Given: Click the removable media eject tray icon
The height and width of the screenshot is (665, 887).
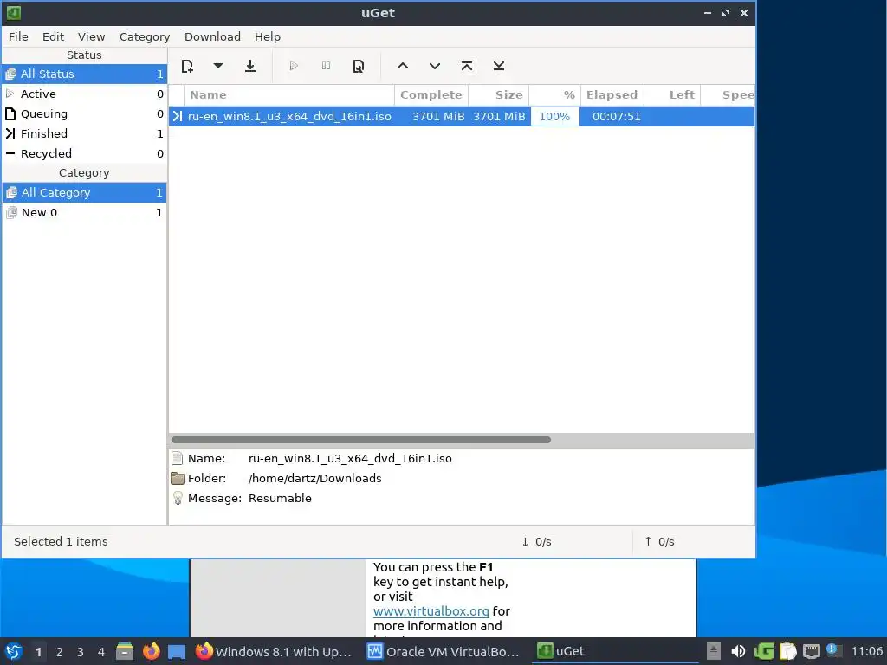Looking at the screenshot, I should coord(714,651).
